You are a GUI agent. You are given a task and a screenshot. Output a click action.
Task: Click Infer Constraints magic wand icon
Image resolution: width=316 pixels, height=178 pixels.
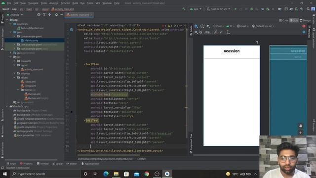click(221, 32)
